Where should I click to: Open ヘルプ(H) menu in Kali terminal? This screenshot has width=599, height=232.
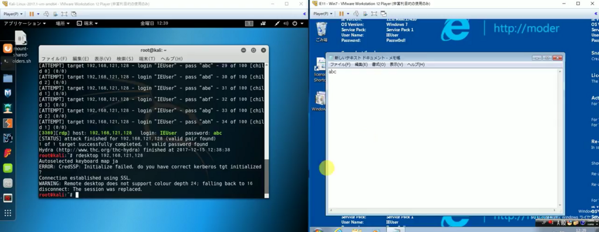point(171,59)
